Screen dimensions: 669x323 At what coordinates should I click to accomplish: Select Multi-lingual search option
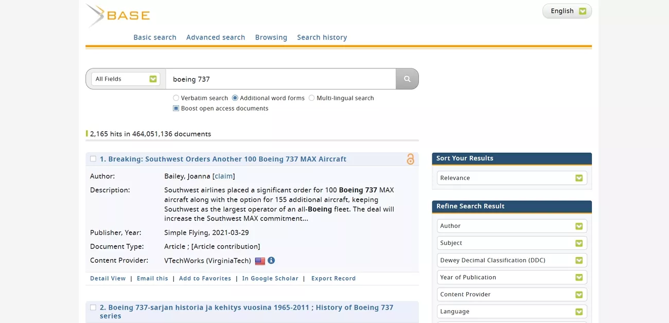[x=312, y=98]
